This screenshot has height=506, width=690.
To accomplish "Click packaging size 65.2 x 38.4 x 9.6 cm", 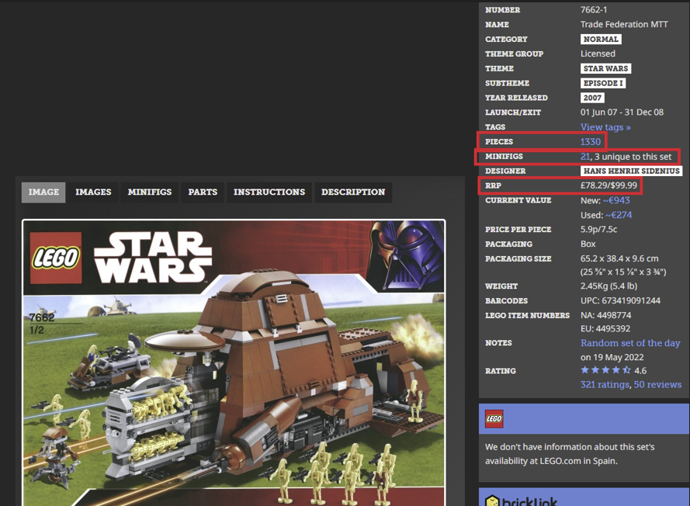I will (x=619, y=258).
